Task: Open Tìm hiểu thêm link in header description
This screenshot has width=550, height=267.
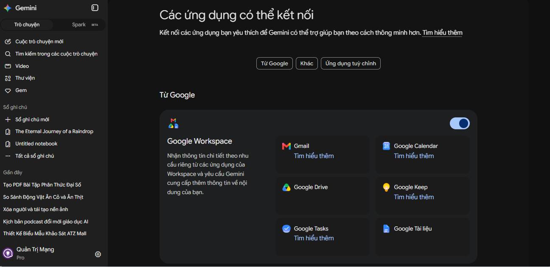Action: (x=442, y=33)
